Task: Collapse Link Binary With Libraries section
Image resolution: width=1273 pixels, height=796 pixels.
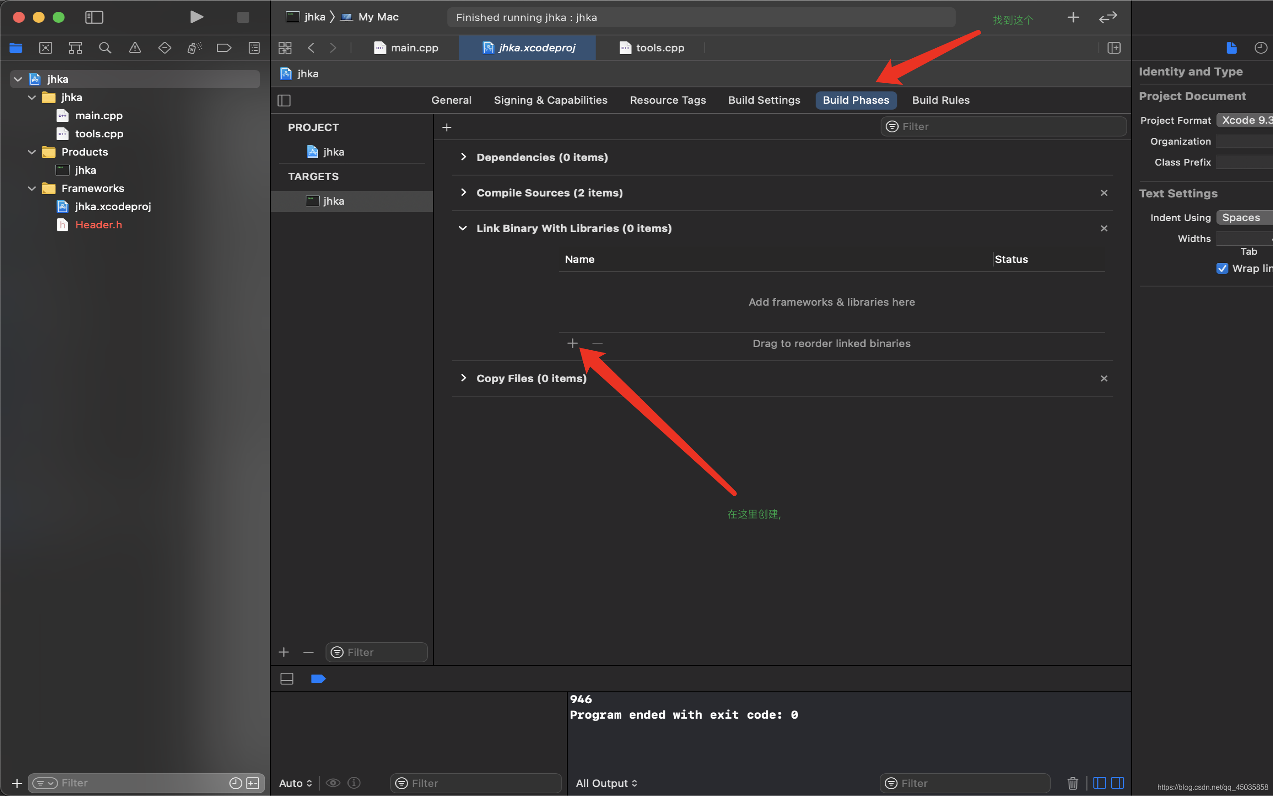Action: 463,228
